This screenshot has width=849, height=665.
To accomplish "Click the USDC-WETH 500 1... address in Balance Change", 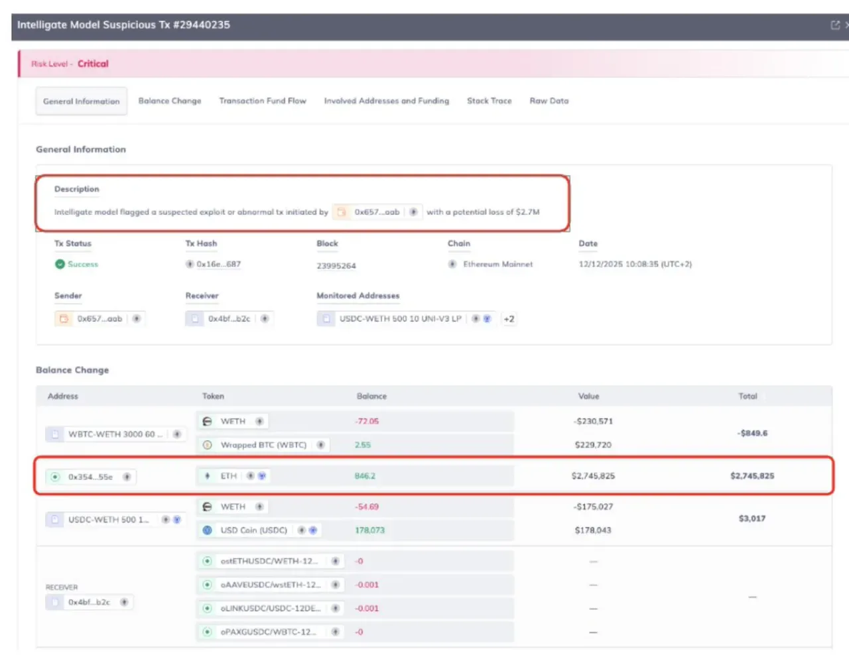I will (x=108, y=520).
